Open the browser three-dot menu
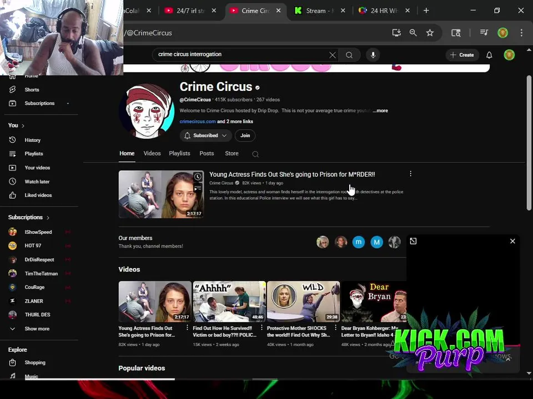This screenshot has height=399, width=533. (x=521, y=33)
